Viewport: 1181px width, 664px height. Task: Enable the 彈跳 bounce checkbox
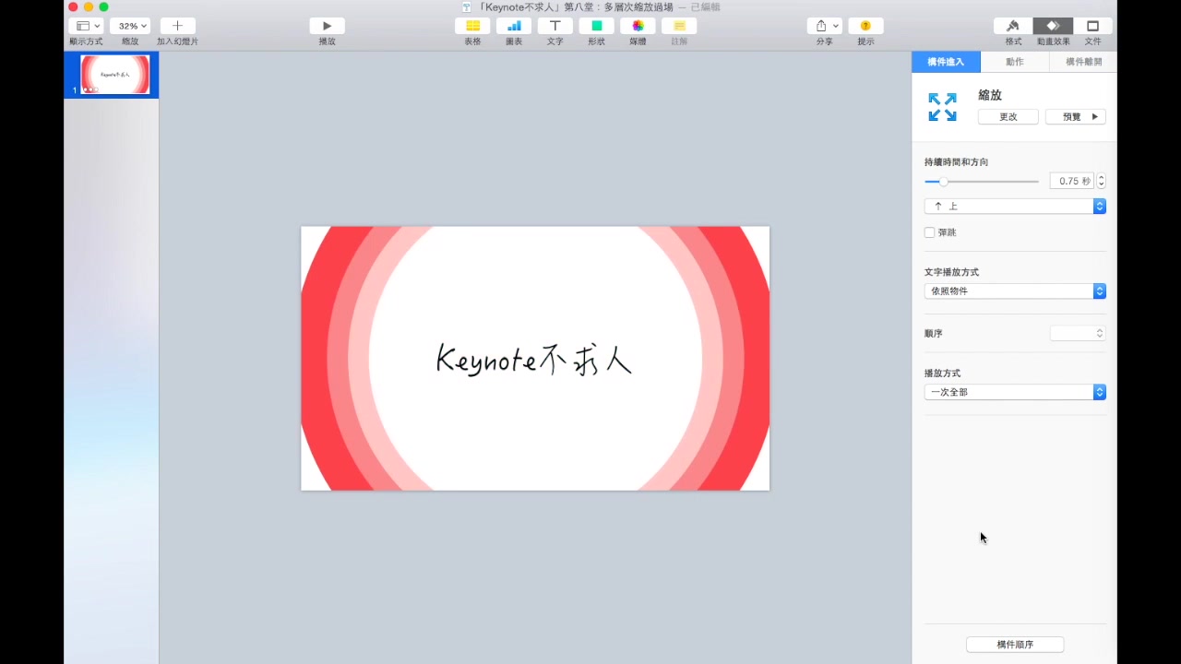[930, 232]
